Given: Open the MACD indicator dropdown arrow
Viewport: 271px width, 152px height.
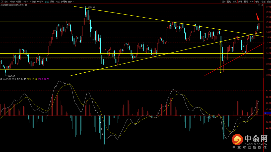Looking at the screenshot, I should point(1,79).
